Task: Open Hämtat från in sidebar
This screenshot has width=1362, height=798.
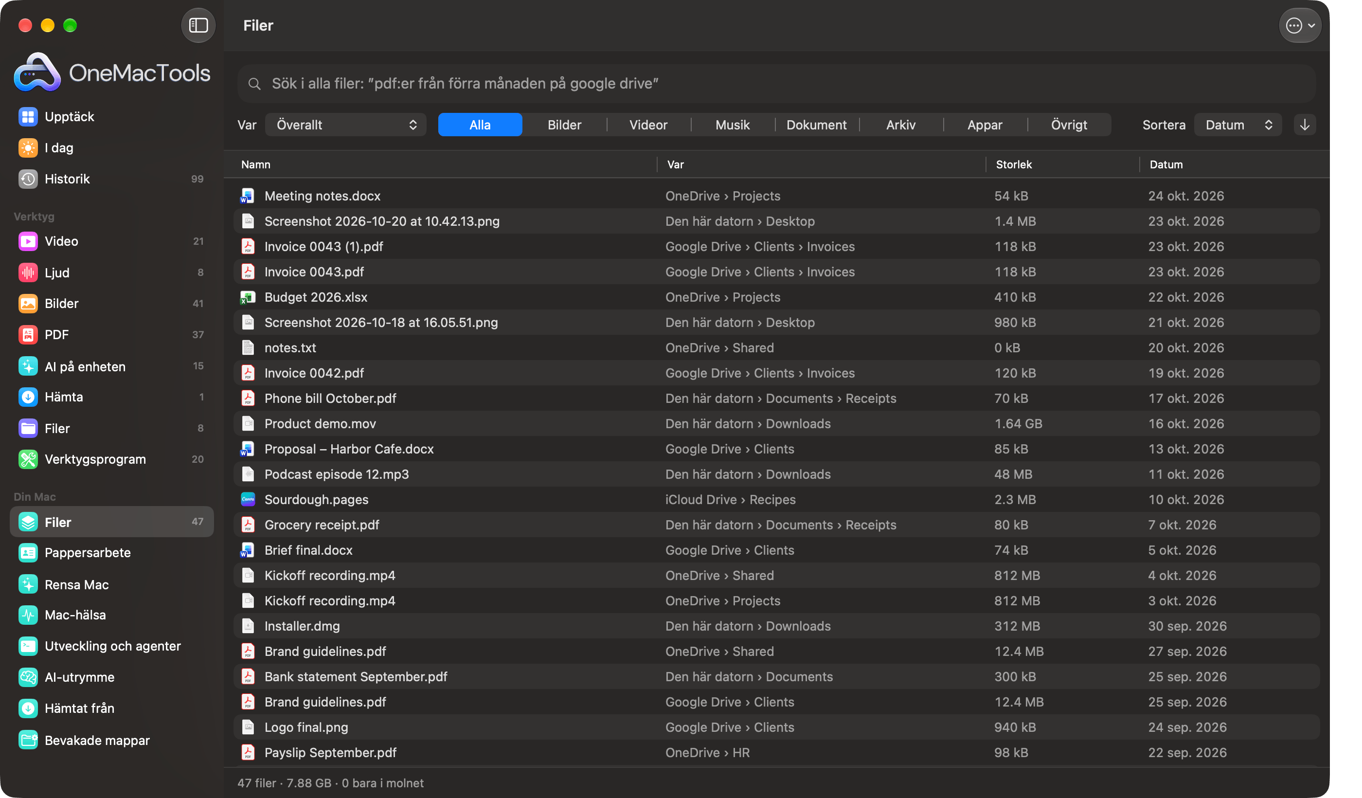Action: [x=111, y=708]
